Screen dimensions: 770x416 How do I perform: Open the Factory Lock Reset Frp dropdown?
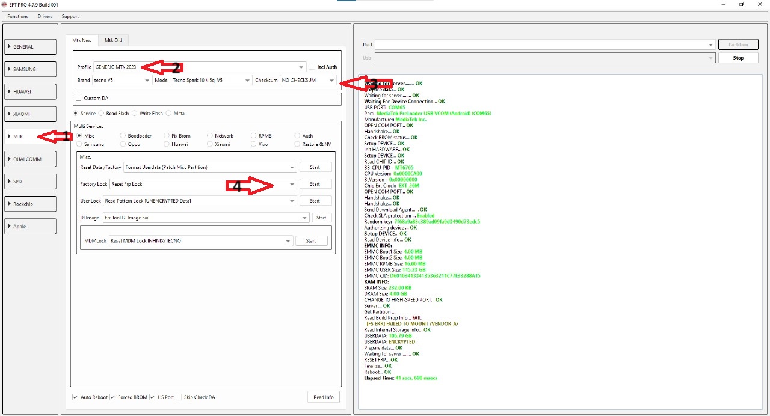coord(203,184)
